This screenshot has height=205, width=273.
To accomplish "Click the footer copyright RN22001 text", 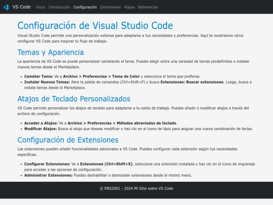I will click(x=136, y=188).
